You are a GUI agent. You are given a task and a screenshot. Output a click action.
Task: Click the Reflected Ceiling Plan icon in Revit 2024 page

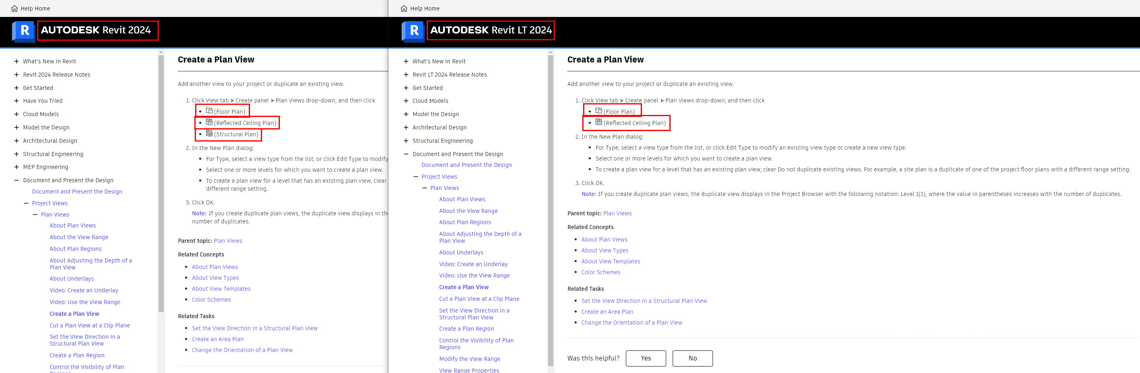(x=209, y=122)
